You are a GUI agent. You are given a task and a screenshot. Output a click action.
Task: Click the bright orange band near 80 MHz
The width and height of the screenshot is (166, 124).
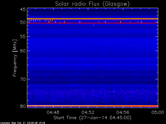tap(93, 106)
